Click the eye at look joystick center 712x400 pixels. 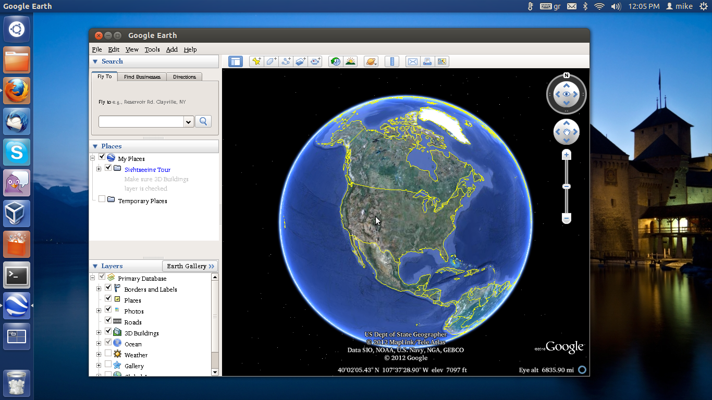566,94
